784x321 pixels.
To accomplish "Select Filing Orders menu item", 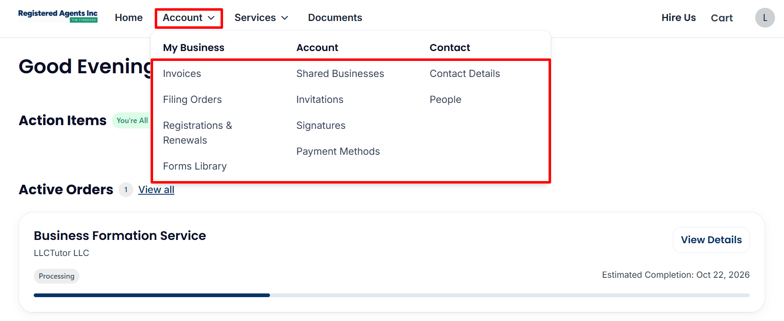I will pyautogui.click(x=192, y=100).
